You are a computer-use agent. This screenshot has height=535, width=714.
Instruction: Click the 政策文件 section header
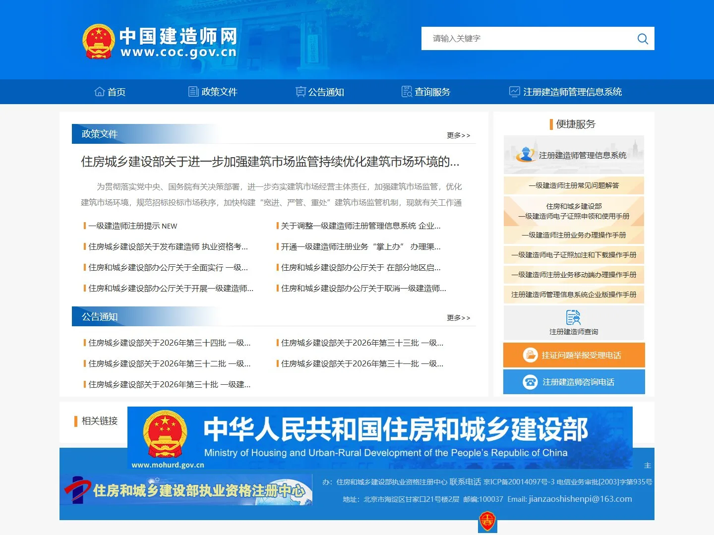[100, 134]
